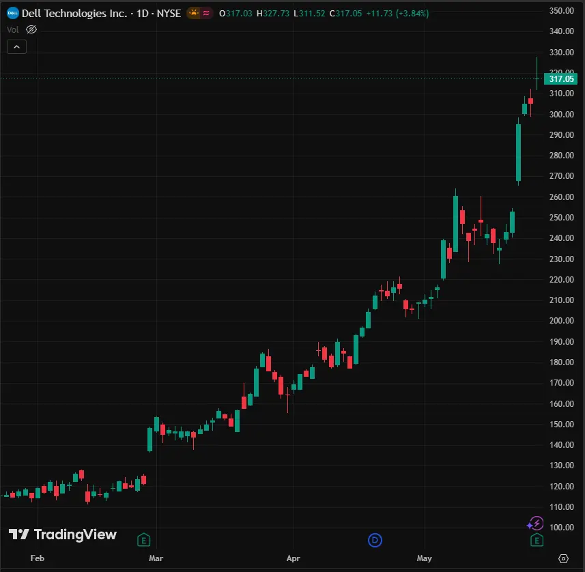Click the 350.00 price axis label

[562, 11]
